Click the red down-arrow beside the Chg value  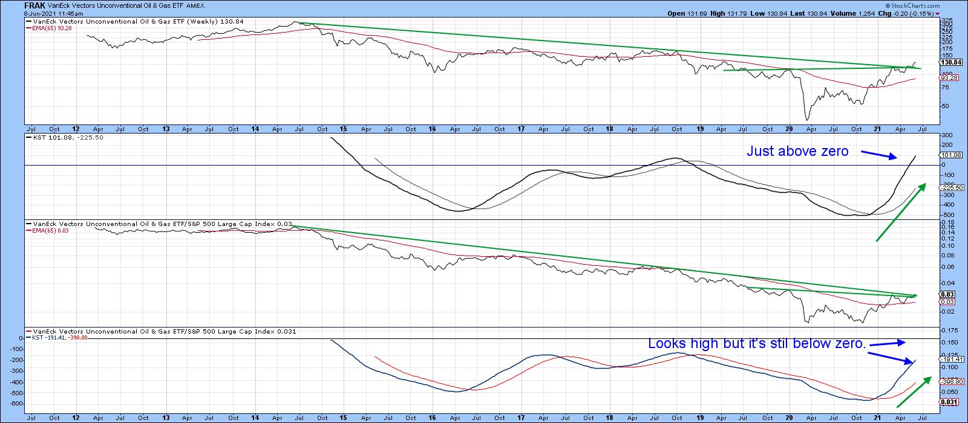click(x=937, y=14)
